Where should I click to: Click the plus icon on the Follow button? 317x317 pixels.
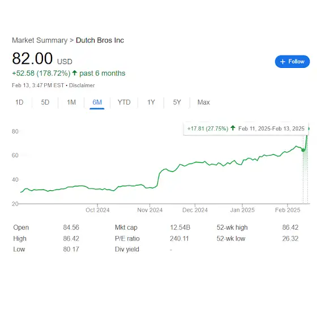(282, 62)
